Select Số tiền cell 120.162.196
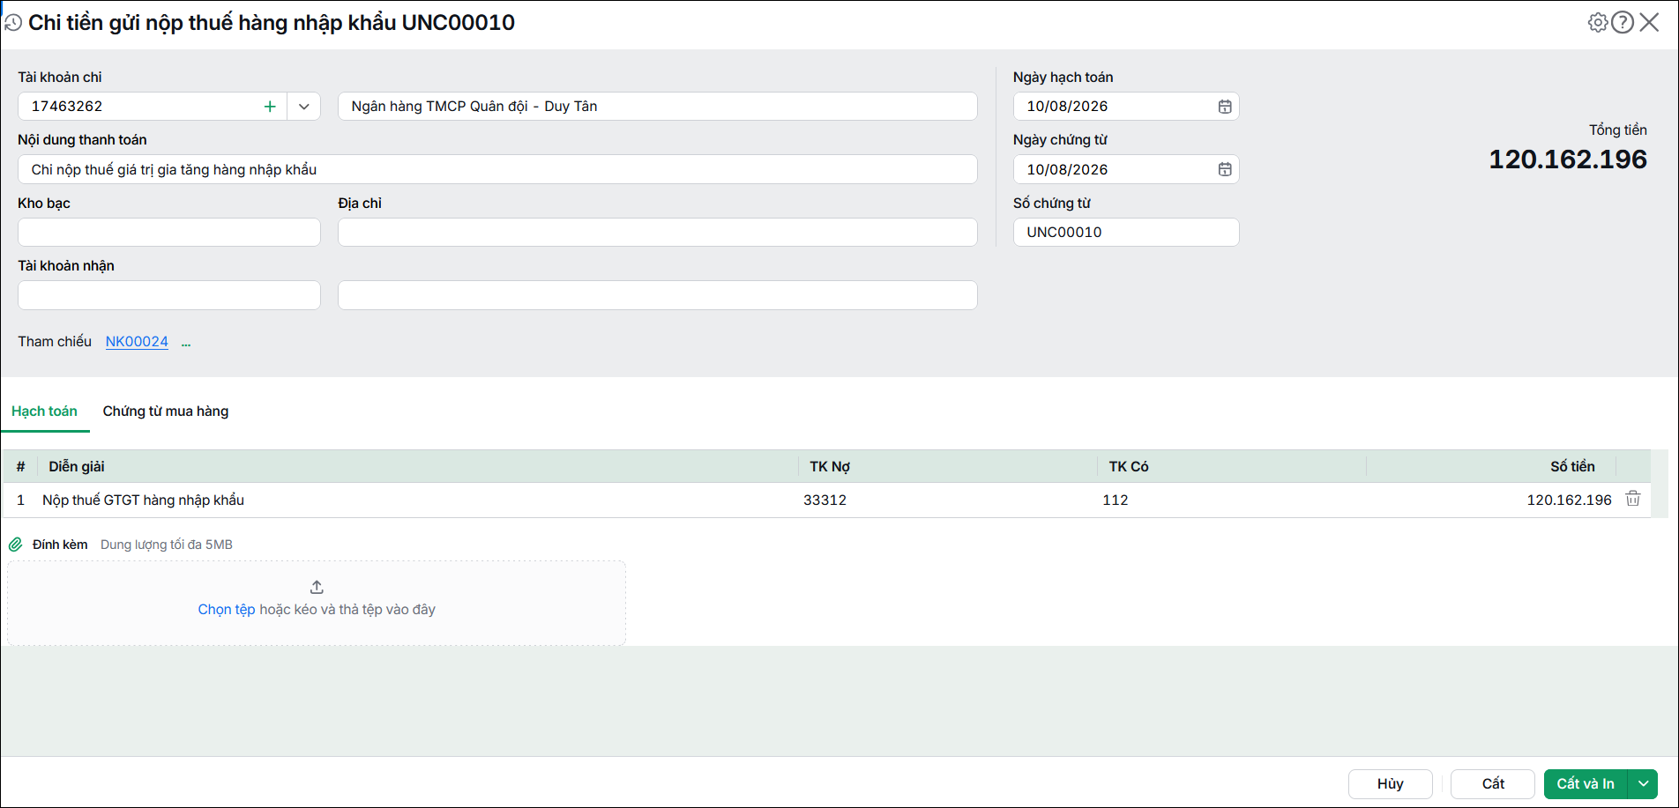 (1492, 500)
